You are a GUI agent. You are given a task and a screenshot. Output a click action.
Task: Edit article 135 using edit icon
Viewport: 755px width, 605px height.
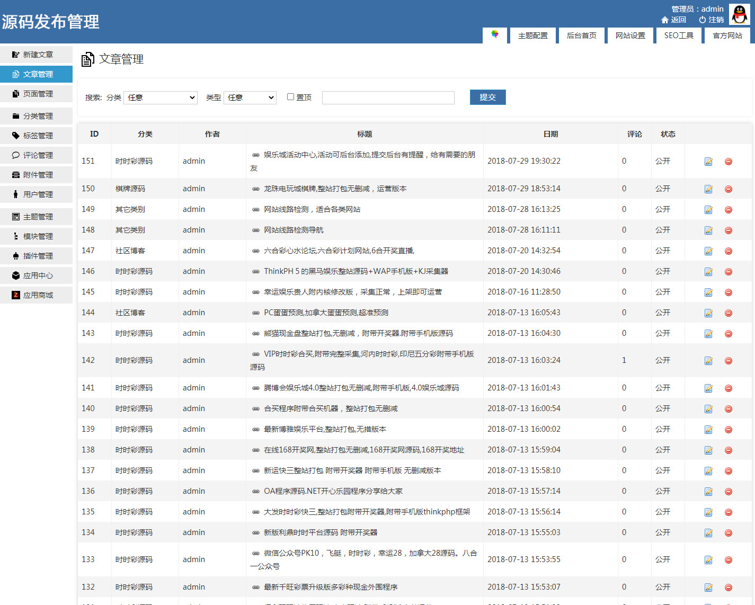coord(708,512)
